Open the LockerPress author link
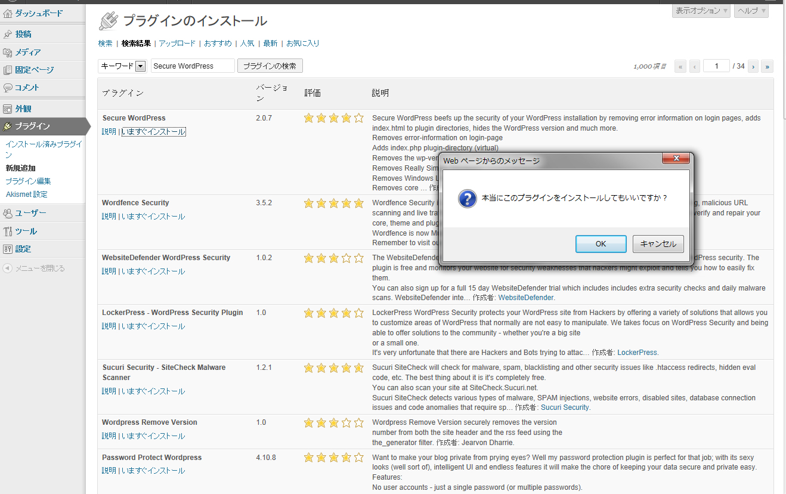The image size is (786, 494). [637, 353]
